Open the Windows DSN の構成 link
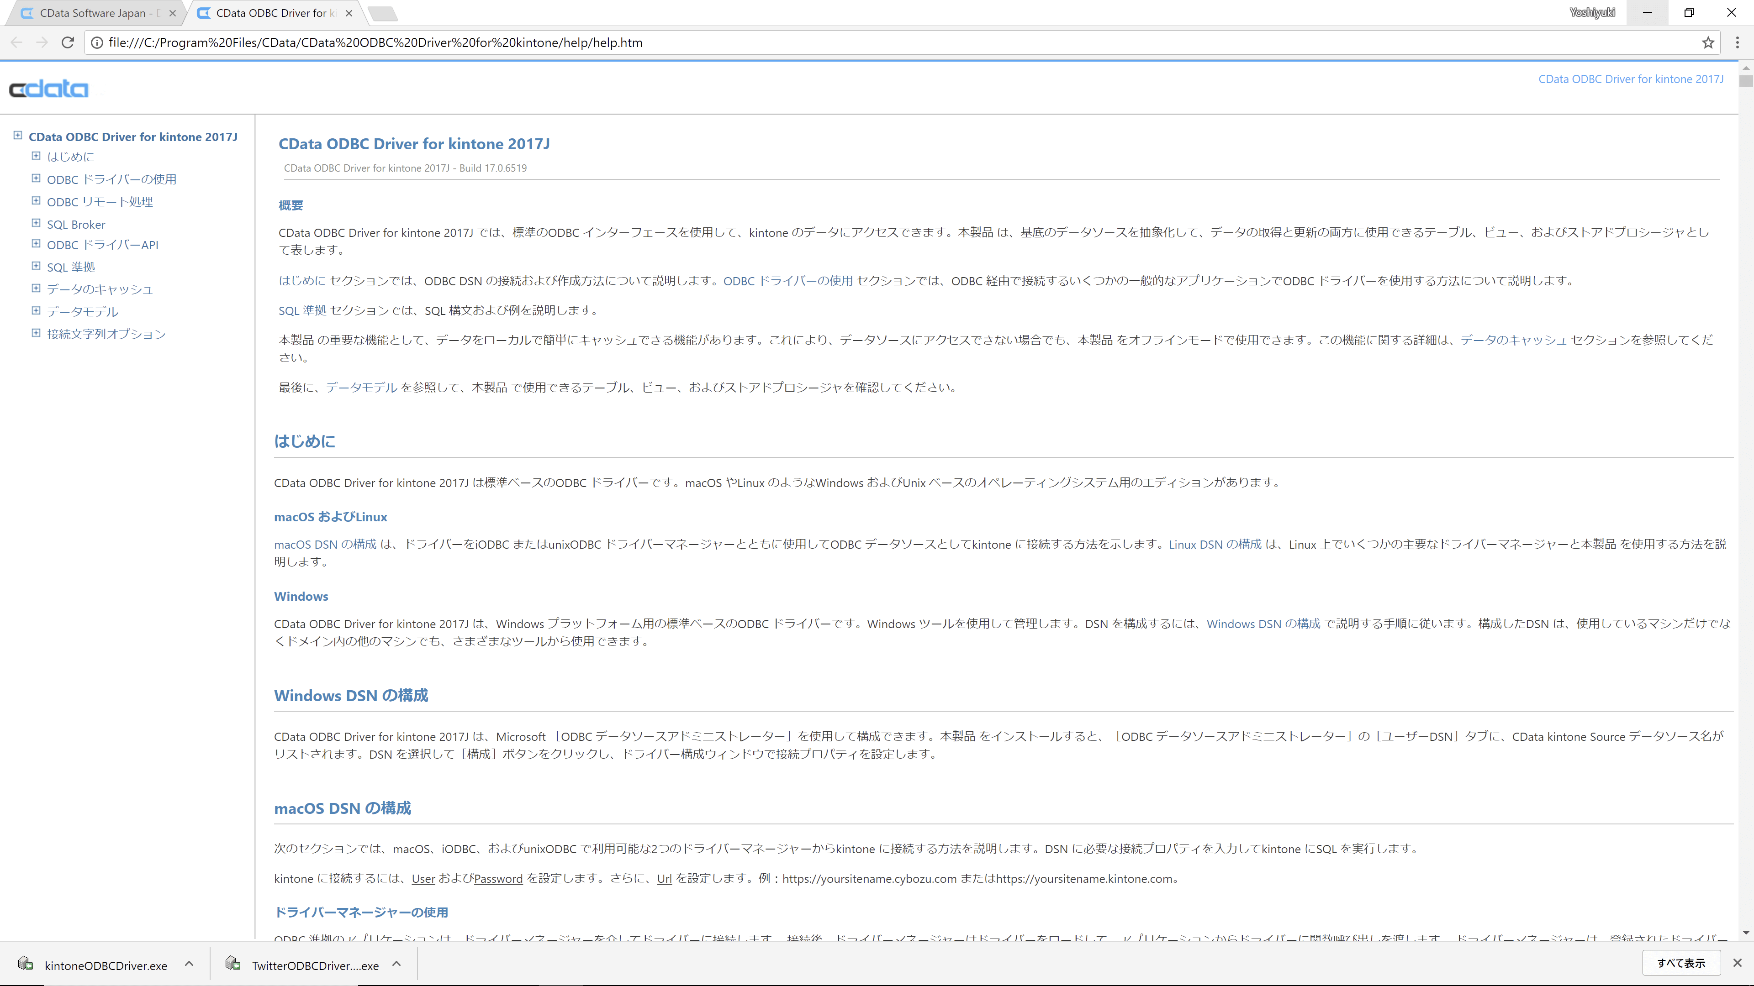This screenshot has width=1754, height=986. point(1263,624)
